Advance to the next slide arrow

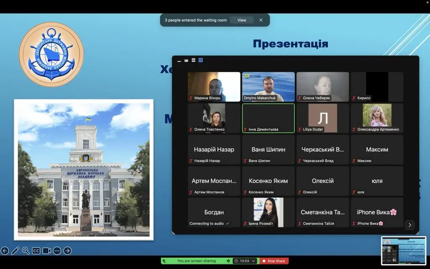tap(67, 251)
